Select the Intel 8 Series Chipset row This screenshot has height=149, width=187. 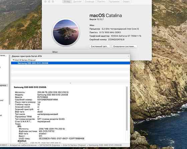pos(70,60)
